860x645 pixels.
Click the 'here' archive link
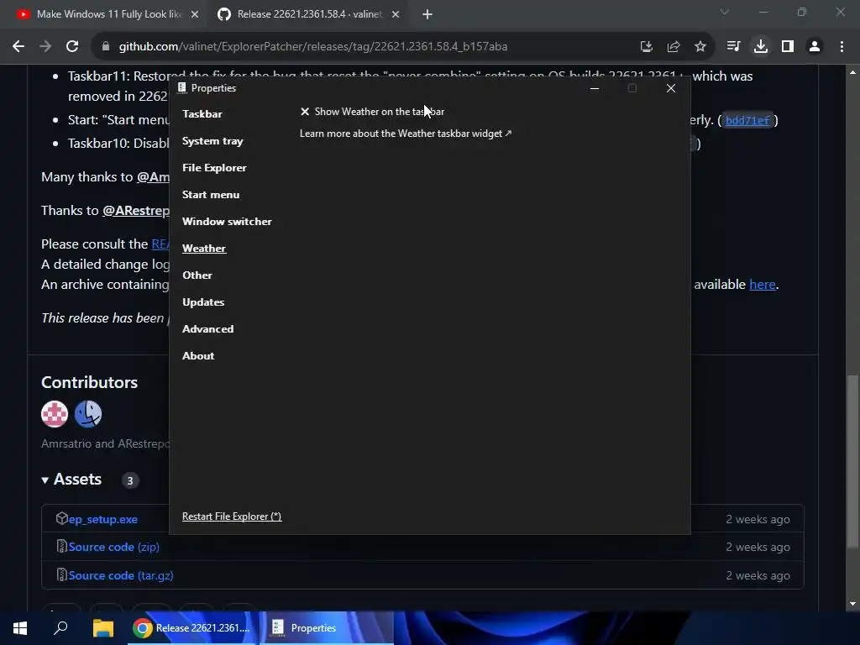(x=762, y=285)
